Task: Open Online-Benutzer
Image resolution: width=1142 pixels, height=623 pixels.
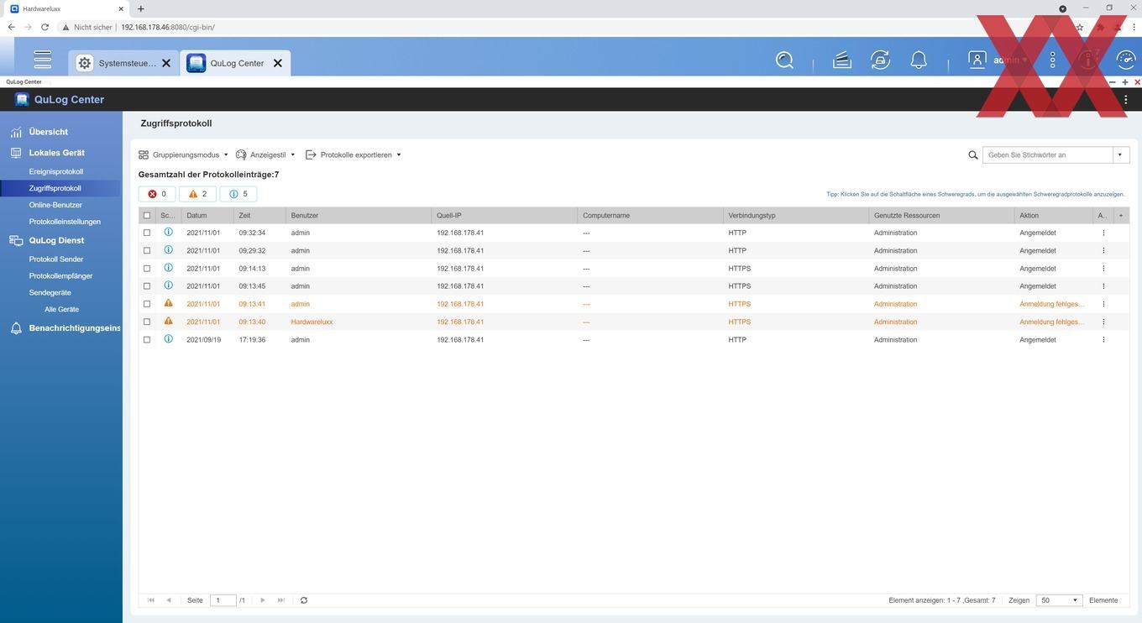Action: pyautogui.click(x=55, y=205)
